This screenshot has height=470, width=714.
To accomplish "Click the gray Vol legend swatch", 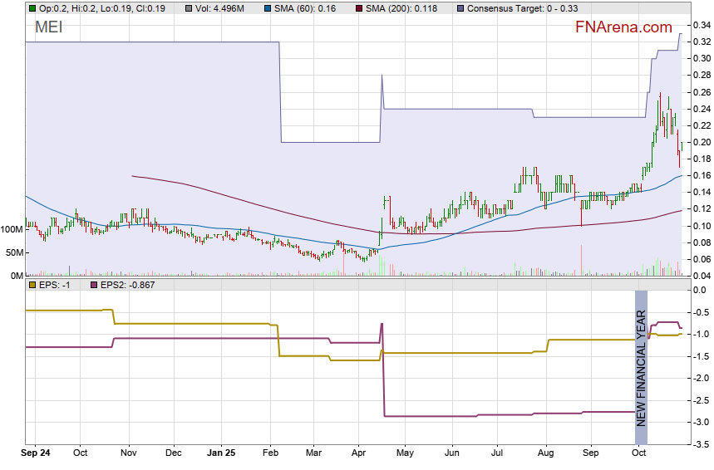I will [x=189, y=8].
